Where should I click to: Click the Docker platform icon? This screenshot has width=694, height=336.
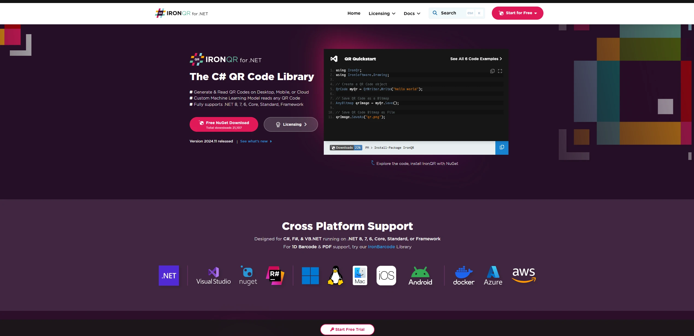click(x=464, y=276)
